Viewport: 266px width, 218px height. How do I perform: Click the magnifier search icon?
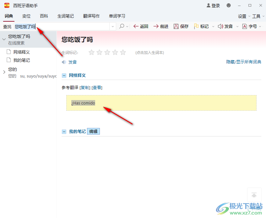122,26
